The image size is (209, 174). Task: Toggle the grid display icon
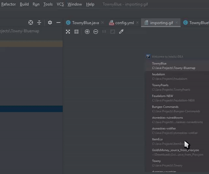point(76,32)
